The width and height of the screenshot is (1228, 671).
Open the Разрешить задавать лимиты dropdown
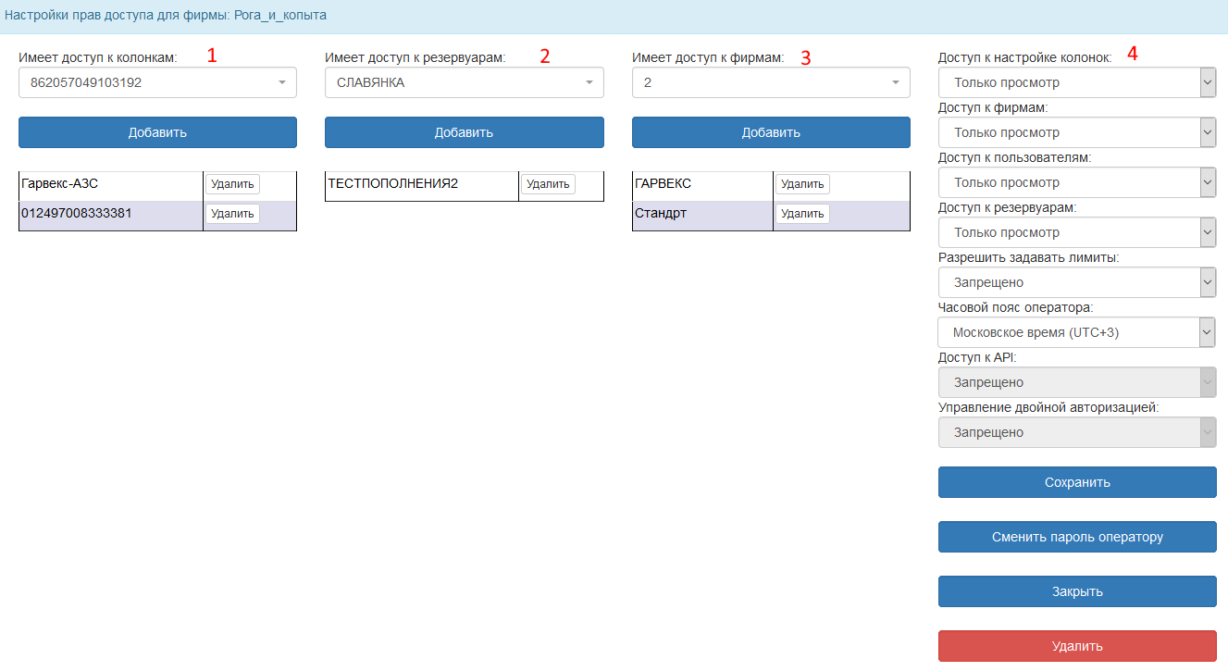pyautogui.click(x=1076, y=282)
